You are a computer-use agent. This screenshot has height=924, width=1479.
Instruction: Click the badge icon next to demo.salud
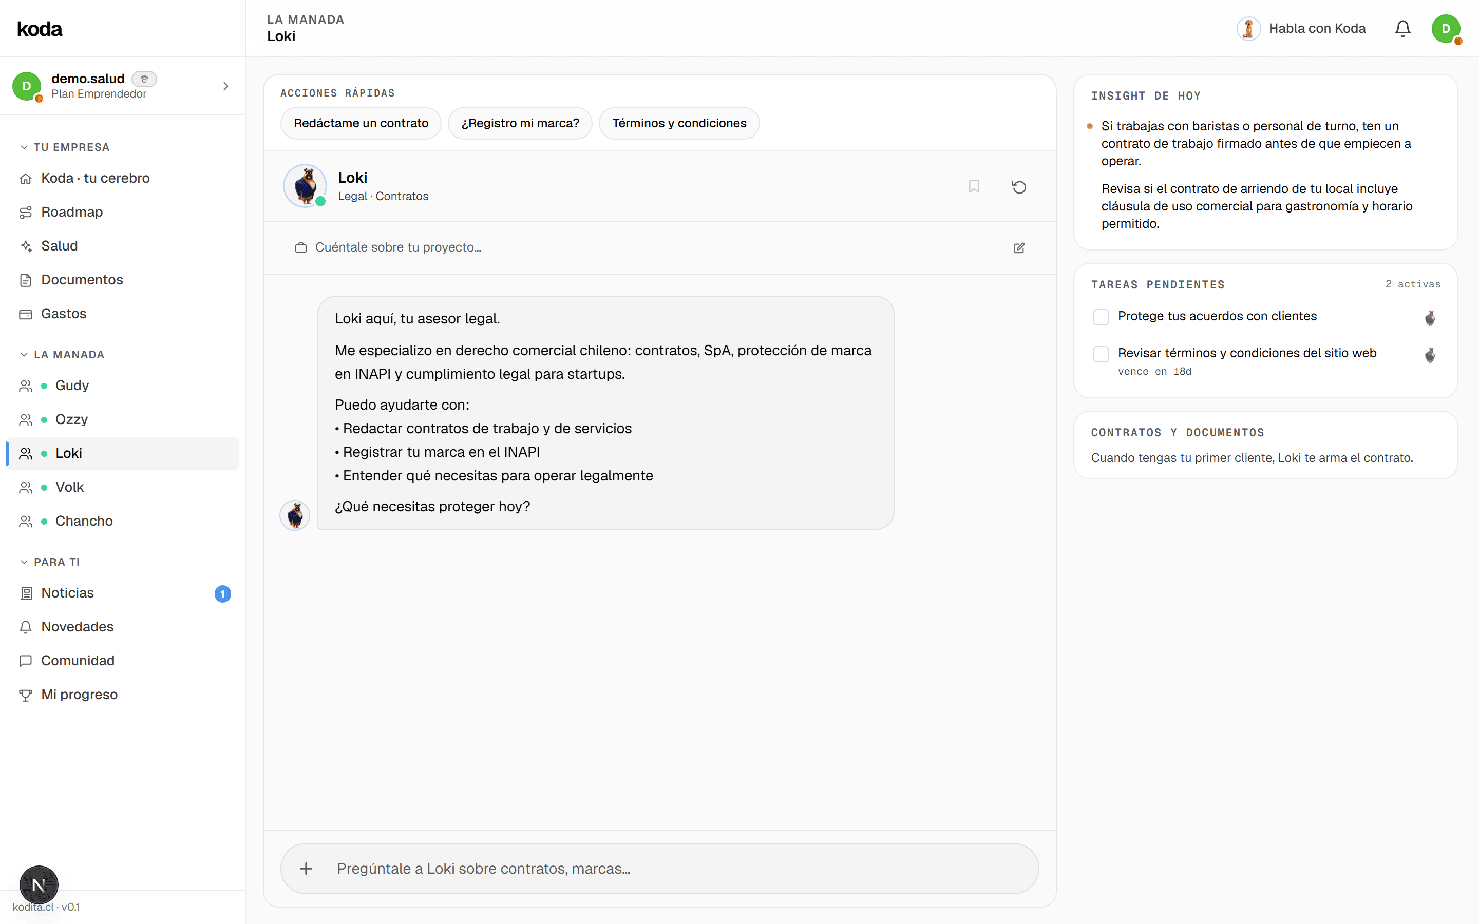click(144, 79)
